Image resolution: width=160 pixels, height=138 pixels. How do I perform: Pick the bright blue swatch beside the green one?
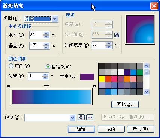tap(133, 72)
